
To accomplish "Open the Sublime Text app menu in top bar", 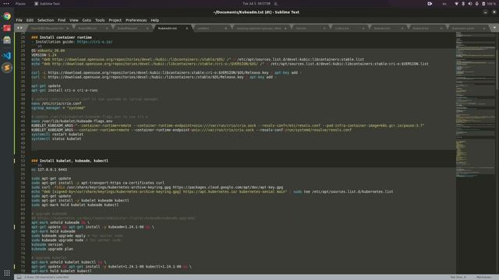I will coord(47,4).
